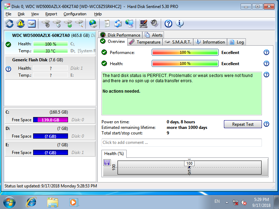Click the network tray icon
This screenshot has width=279, height=209.
click(x=235, y=202)
